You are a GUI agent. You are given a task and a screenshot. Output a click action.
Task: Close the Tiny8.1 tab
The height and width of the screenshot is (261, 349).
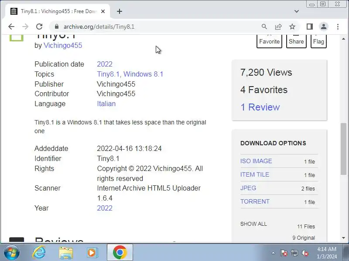[x=103, y=11]
